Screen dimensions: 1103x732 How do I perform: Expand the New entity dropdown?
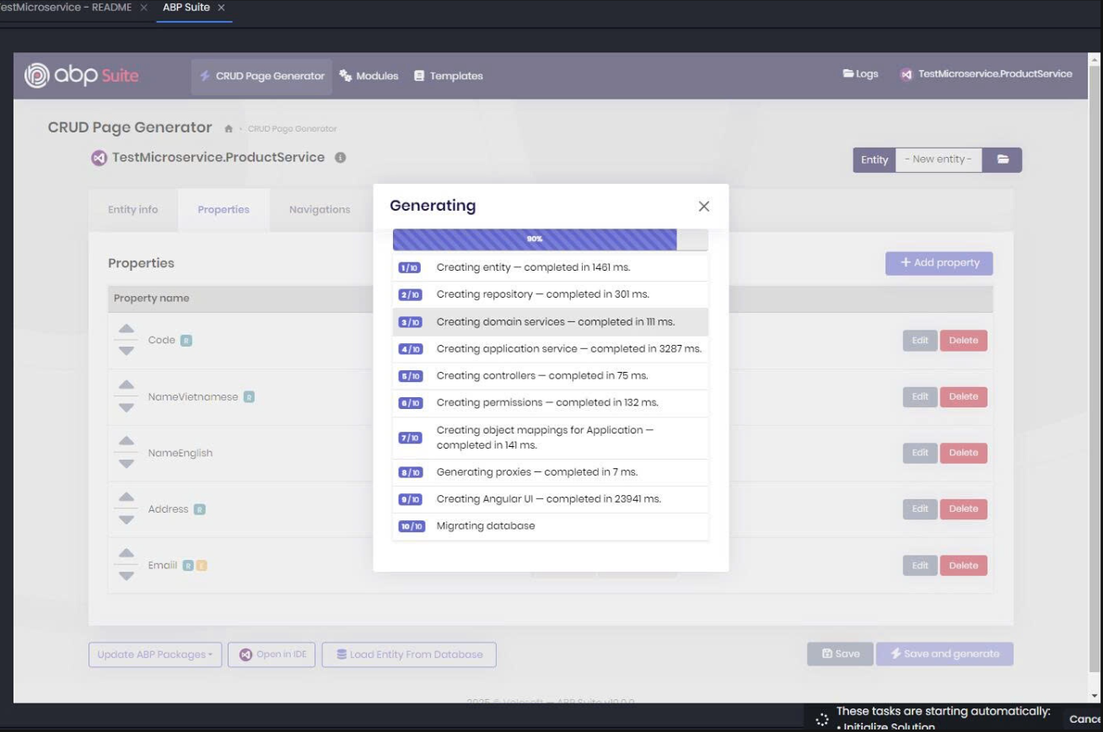(938, 159)
